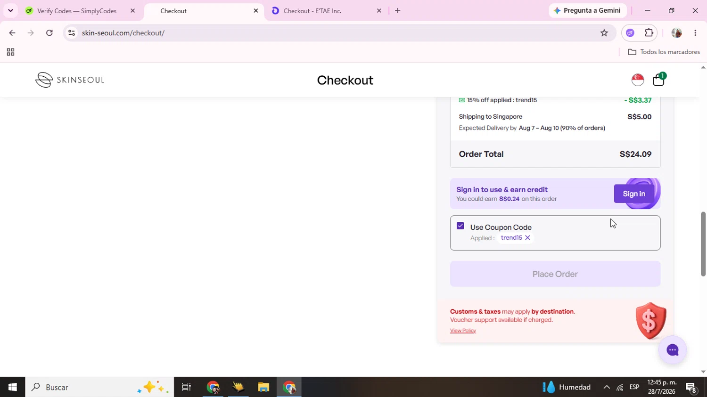Viewport: 707px width, 397px height.
Task: Click the Order Total S$24.09 amount
Action: tap(635, 154)
